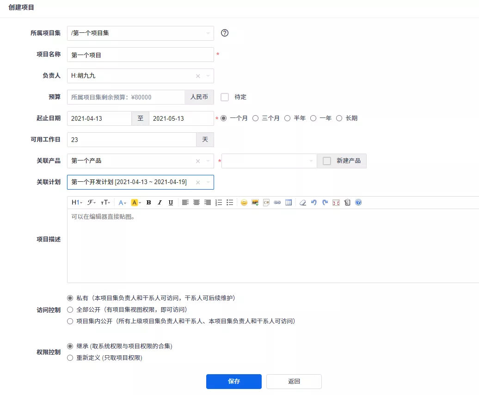Open the H1 heading style dropdown

tap(77, 203)
